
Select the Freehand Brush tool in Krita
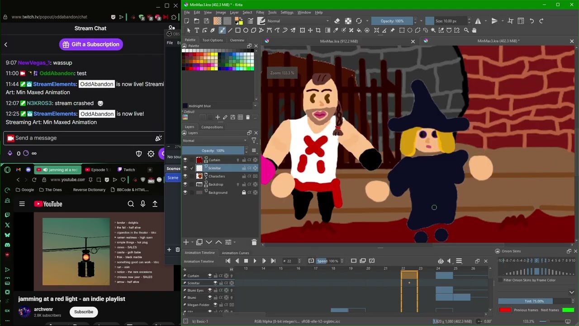tap(222, 30)
